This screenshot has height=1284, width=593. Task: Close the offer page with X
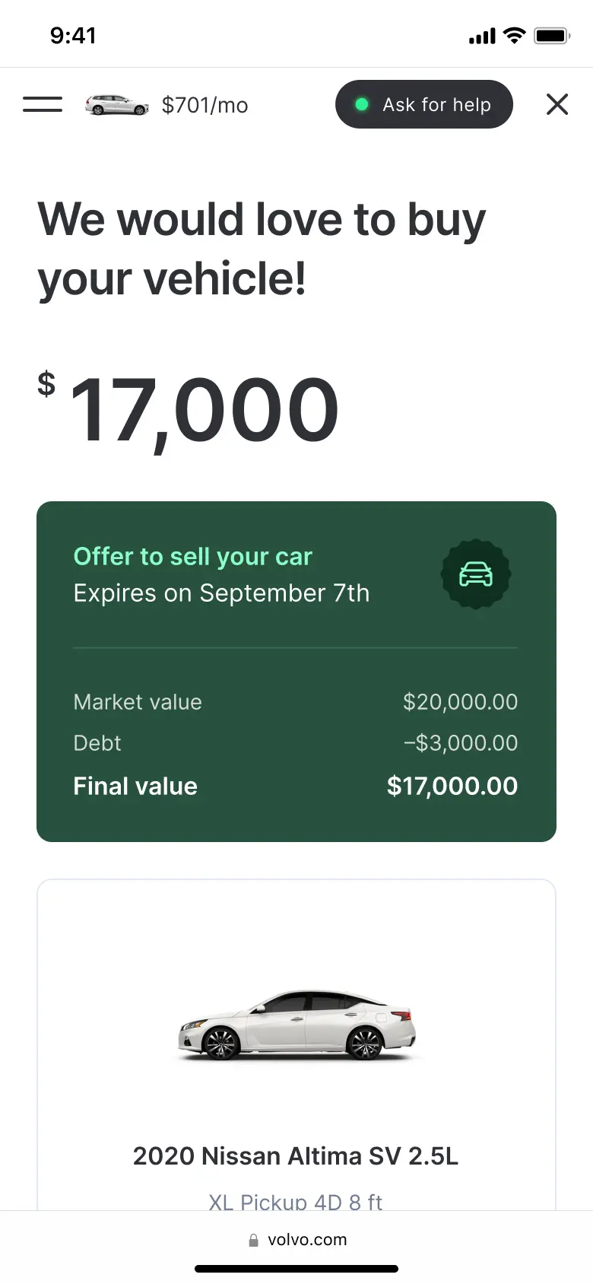pos(557,104)
